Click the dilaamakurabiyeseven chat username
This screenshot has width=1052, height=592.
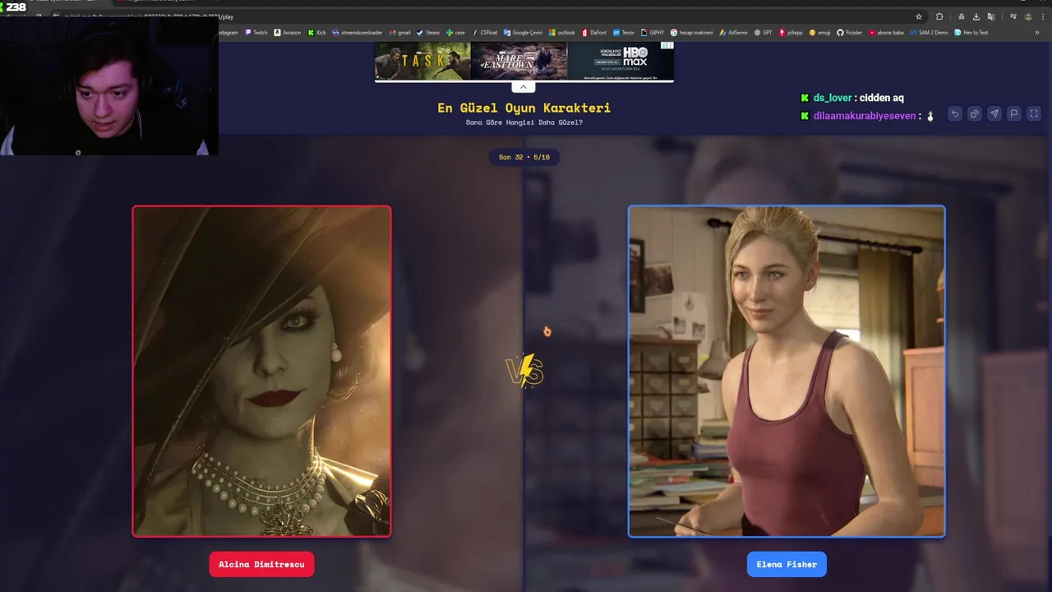[x=865, y=116]
